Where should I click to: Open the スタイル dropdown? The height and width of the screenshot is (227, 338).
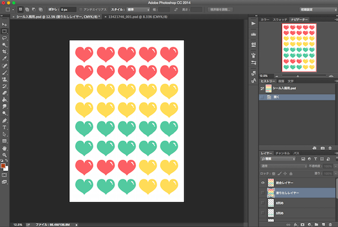[x=138, y=9]
